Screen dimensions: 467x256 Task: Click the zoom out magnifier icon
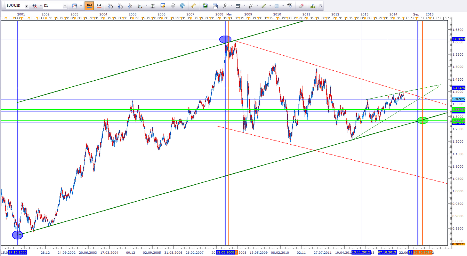(x=120, y=6)
